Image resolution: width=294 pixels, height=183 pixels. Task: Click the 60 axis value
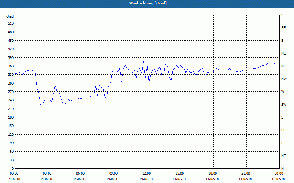click(x=12, y=152)
